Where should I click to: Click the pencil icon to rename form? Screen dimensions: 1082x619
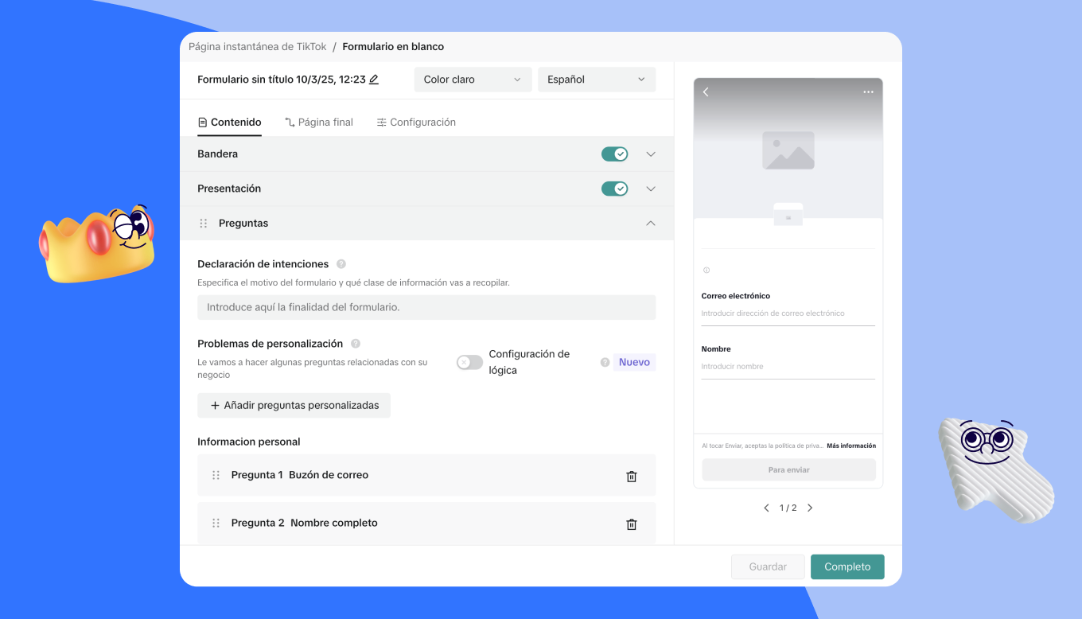374,80
